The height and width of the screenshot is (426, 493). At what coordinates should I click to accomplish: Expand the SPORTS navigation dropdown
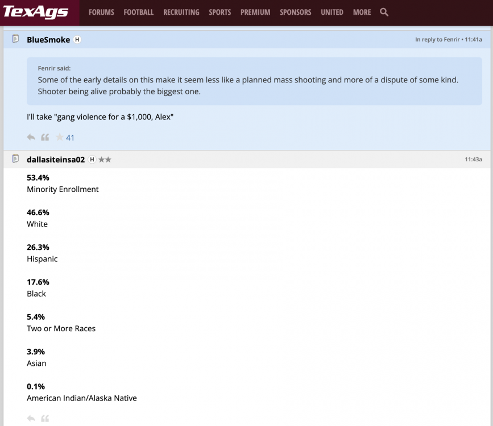coord(219,12)
